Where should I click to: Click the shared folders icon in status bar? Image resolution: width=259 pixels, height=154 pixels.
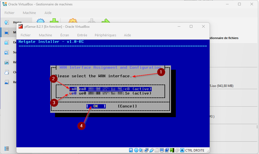pos(156,150)
